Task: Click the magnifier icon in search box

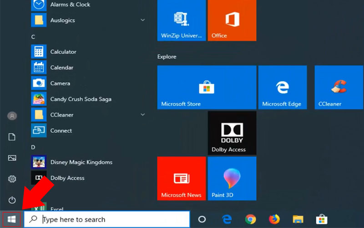Action: [33, 219]
